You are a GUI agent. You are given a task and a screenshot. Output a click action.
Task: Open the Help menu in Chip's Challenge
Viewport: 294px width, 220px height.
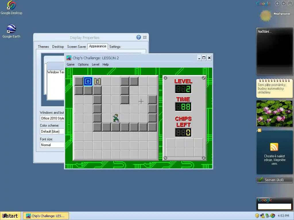(106, 64)
